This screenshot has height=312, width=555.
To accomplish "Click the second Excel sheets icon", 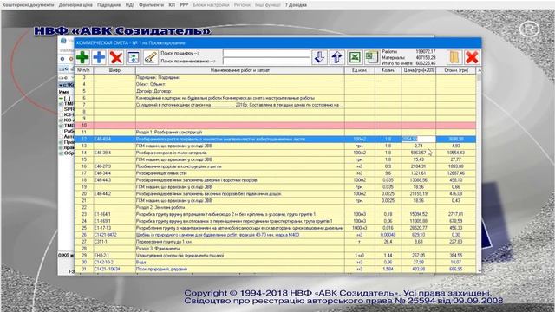I will [372, 57].
